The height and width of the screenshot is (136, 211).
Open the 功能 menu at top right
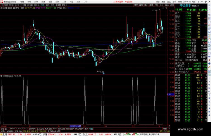[x=158, y=2]
